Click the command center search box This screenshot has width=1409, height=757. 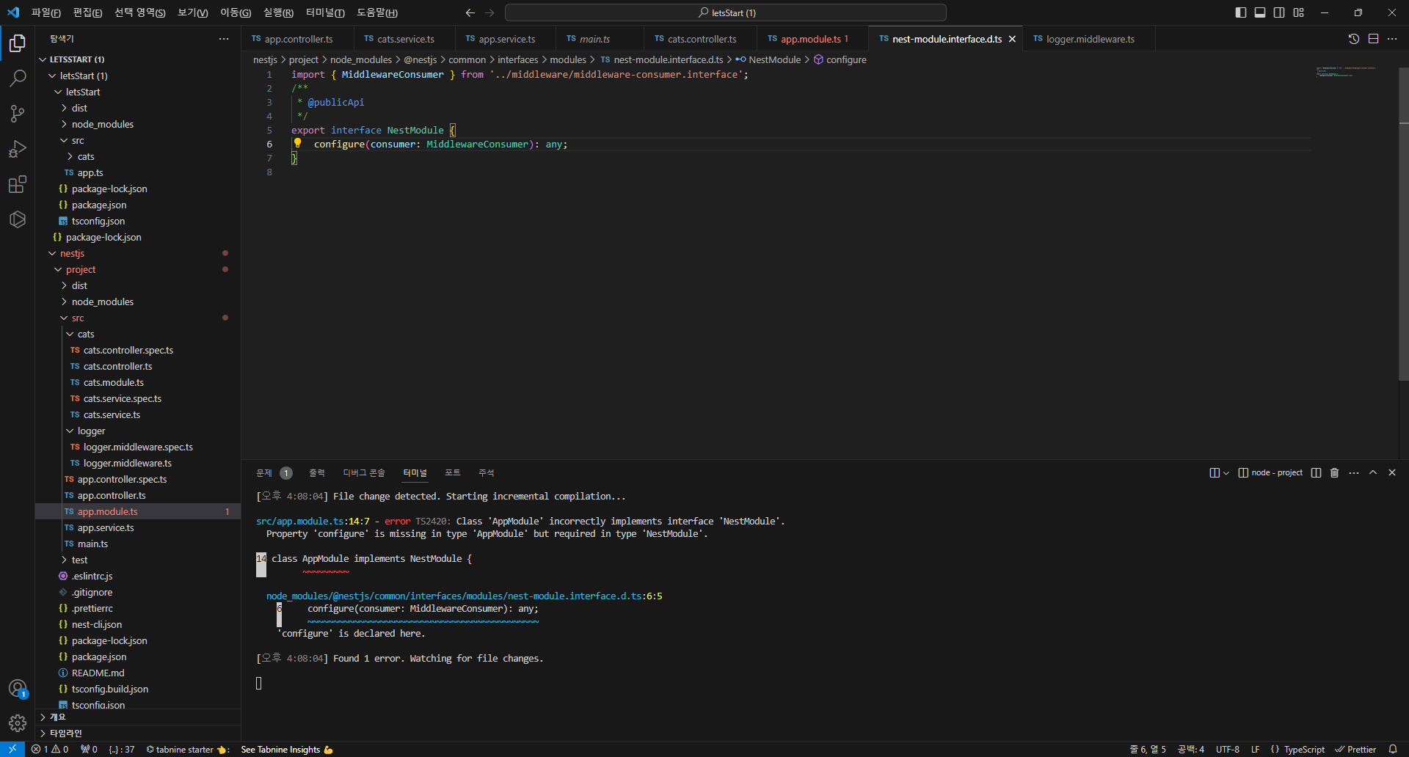(726, 12)
